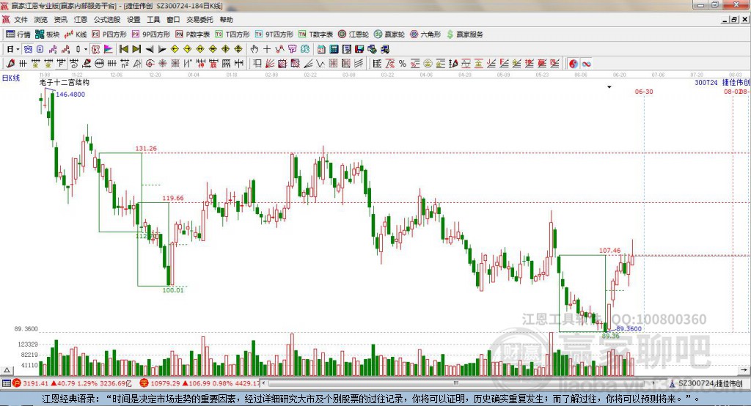This screenshot has height=406, width=751.
Task: Select the hand pan tool
Action: 254,49
